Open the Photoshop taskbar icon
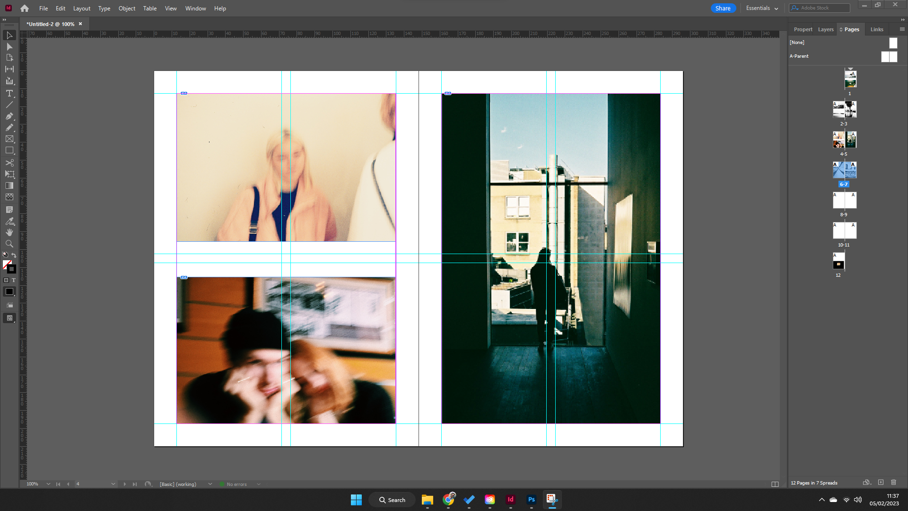Image resolution: width=908 pixels, height=511 pixels. point(531,500)
